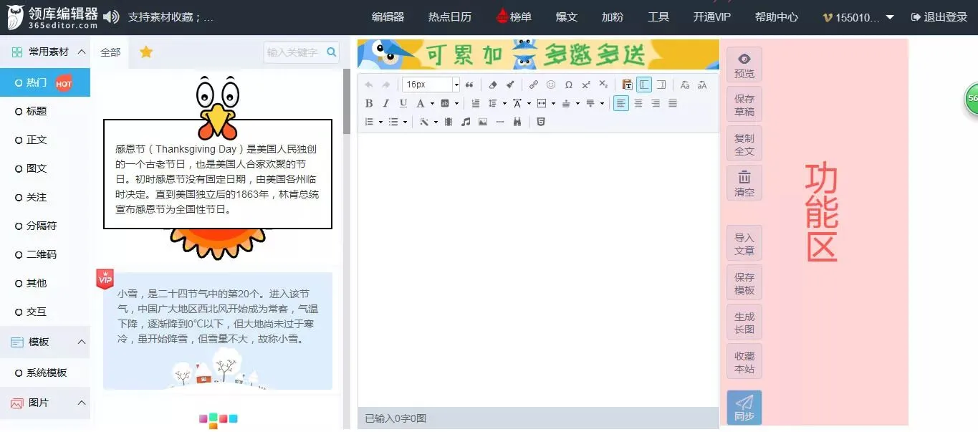Insert a blockquote with the quote icon
The height and width of the screenshot is (432, 978).
point(469,85)
